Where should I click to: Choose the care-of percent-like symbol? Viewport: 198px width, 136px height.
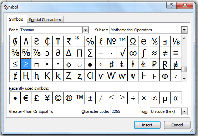point(90,41)
